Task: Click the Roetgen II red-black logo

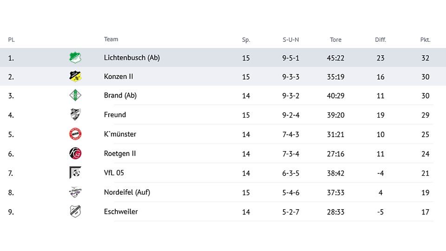Action: pos(75,153)
